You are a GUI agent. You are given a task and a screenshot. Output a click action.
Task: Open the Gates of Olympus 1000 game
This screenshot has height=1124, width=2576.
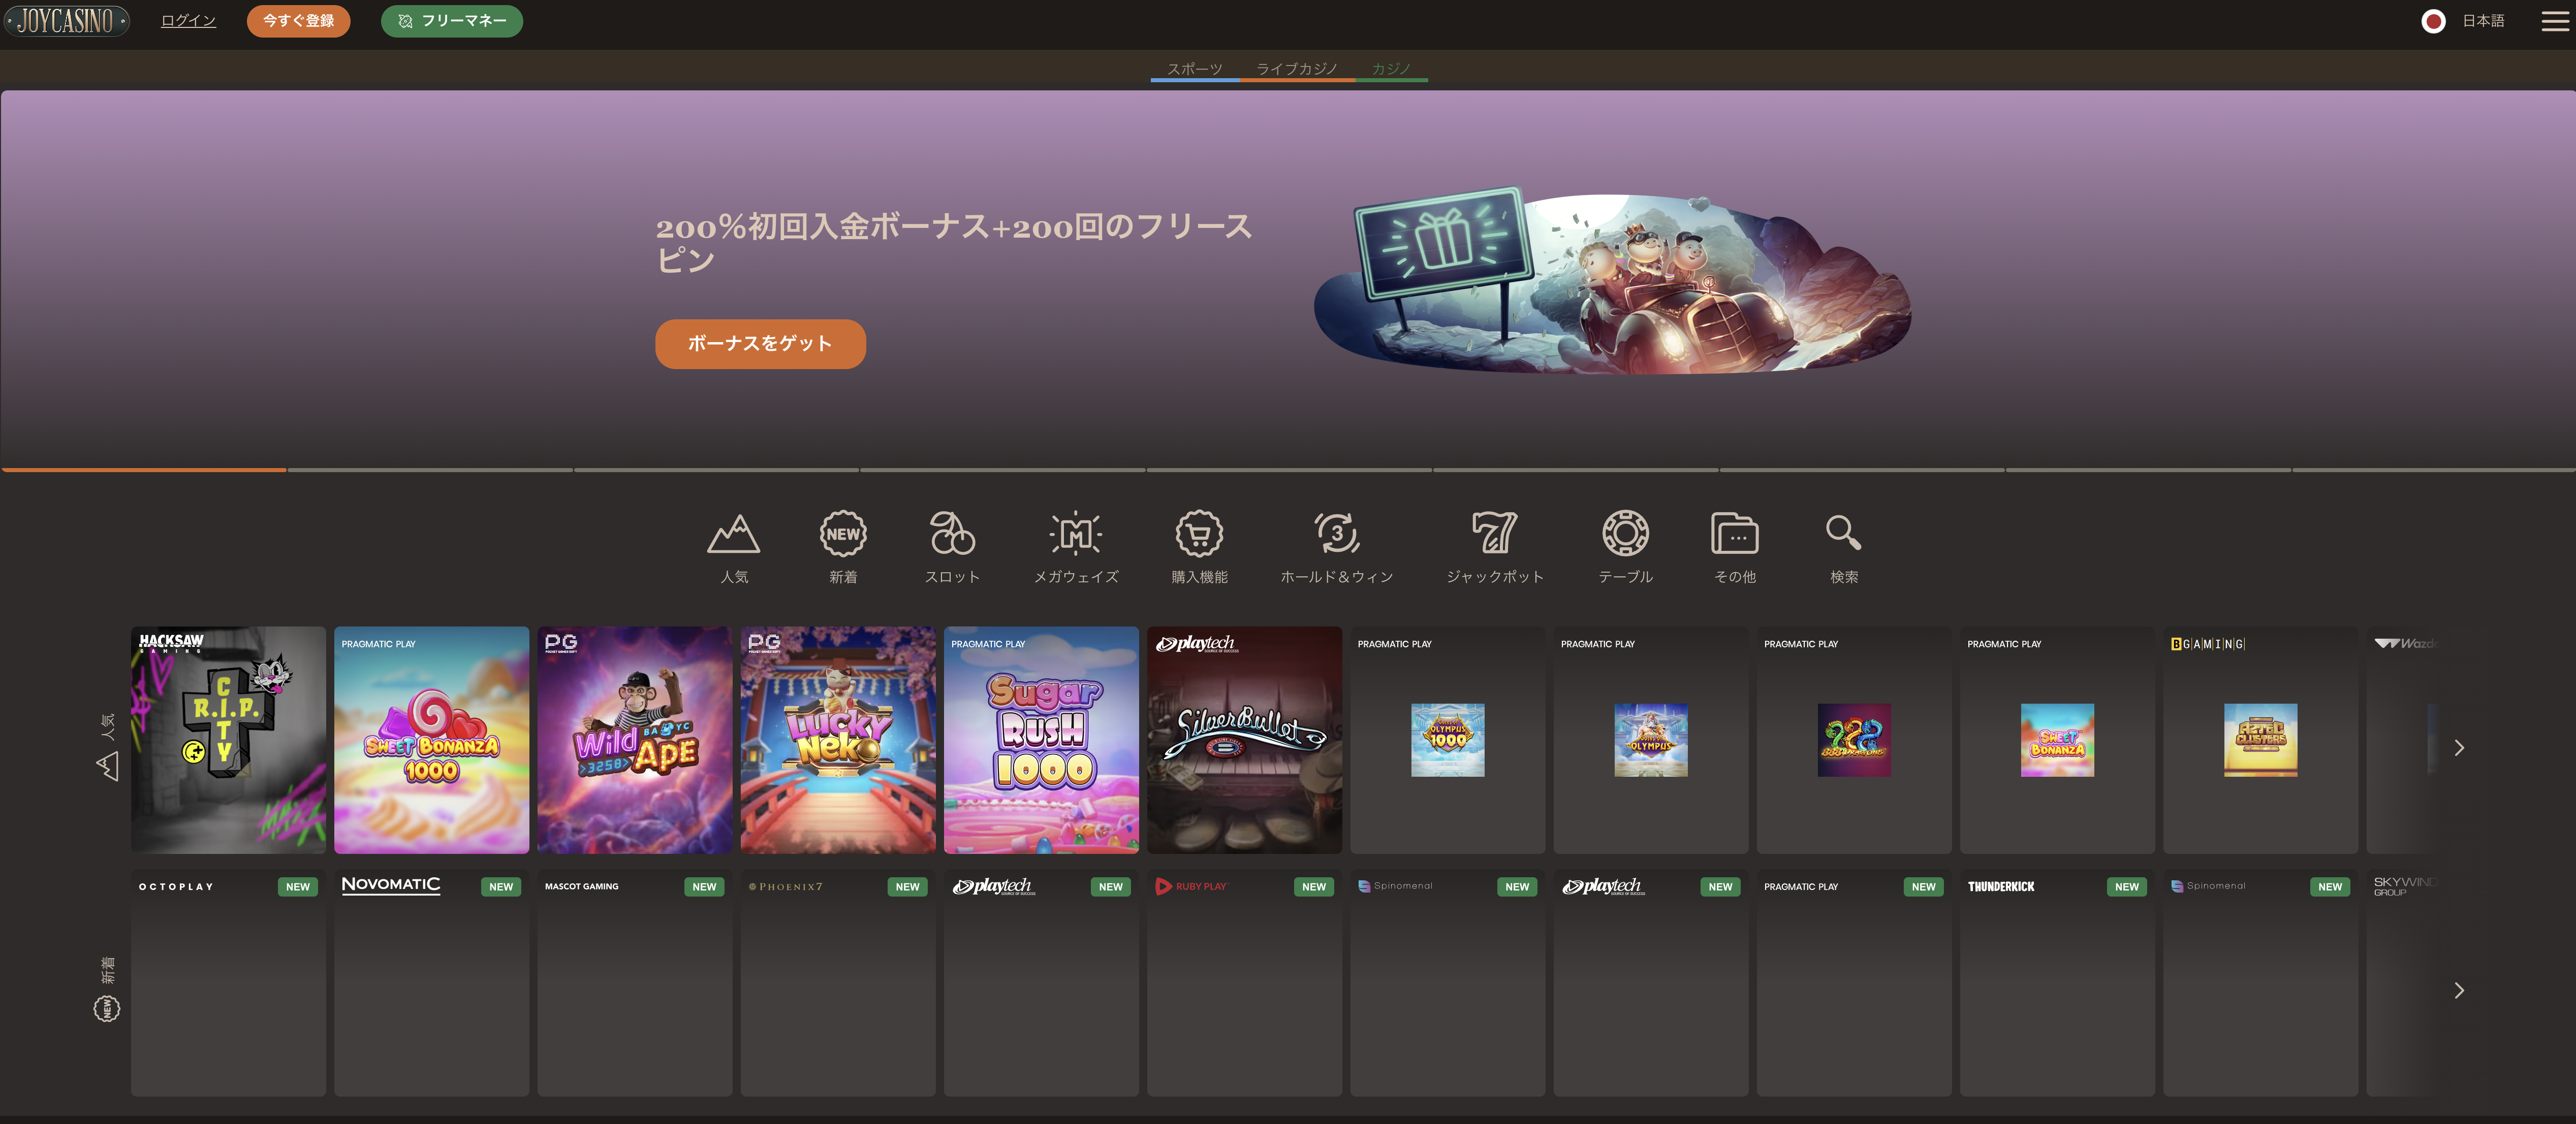[x=1447, y=740]
